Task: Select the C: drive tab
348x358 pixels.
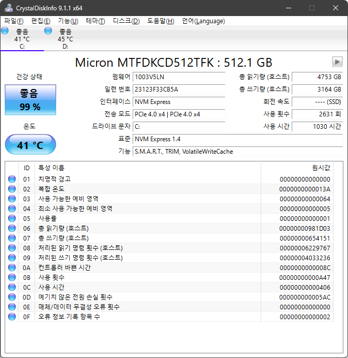Action: click(x=22, y=39)
